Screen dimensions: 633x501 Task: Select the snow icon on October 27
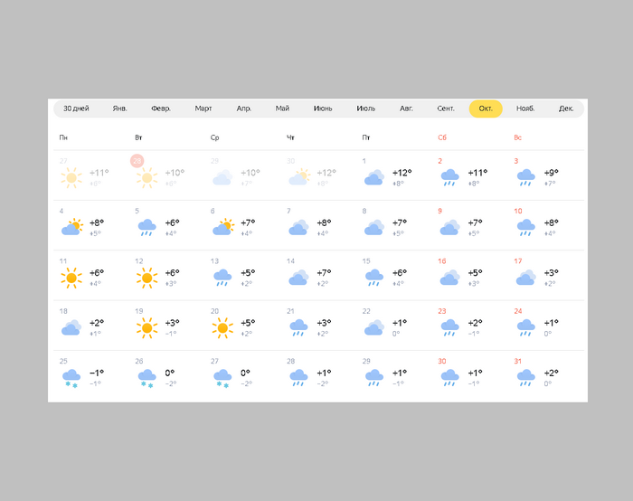pos(222,378)
